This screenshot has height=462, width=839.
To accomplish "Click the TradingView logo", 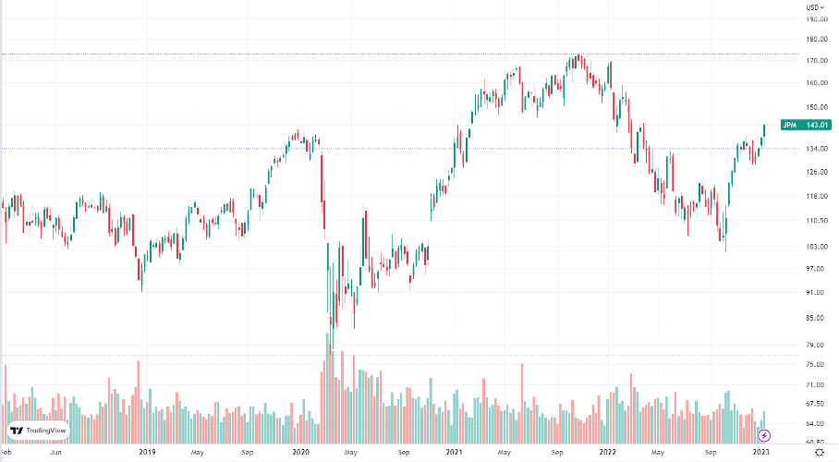I will pyautogui.click(x=38, y=430).
